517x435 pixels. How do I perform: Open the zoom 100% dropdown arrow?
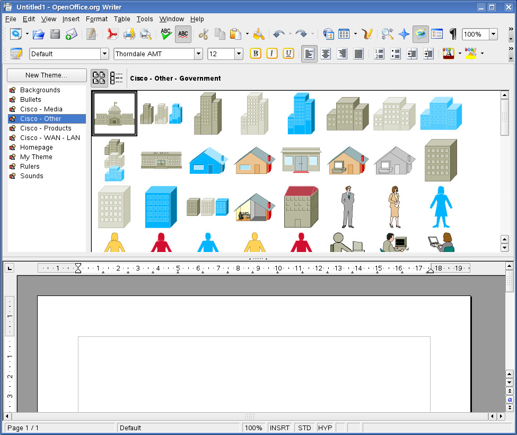click(493, 34)
